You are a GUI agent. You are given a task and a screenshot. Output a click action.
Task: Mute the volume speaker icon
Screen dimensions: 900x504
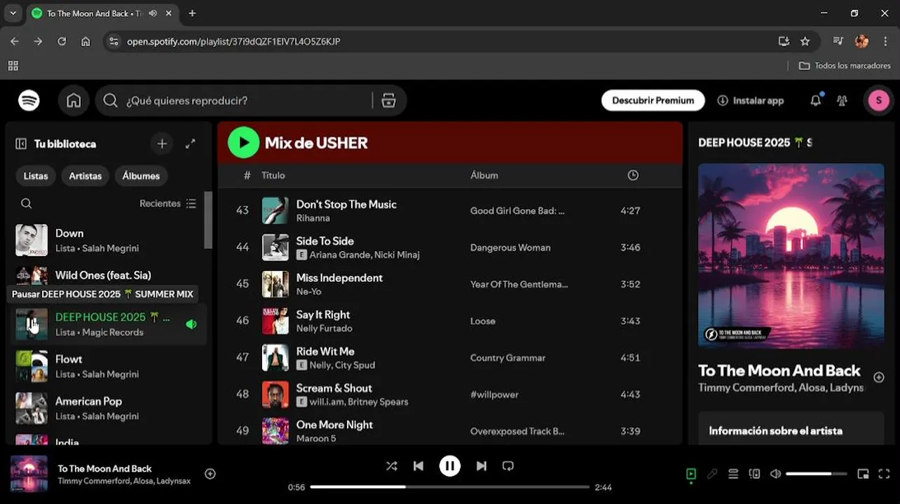[775, 474]
